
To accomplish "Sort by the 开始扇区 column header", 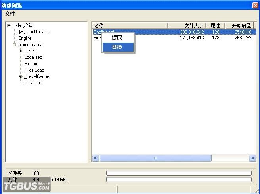I will point(241,25).
